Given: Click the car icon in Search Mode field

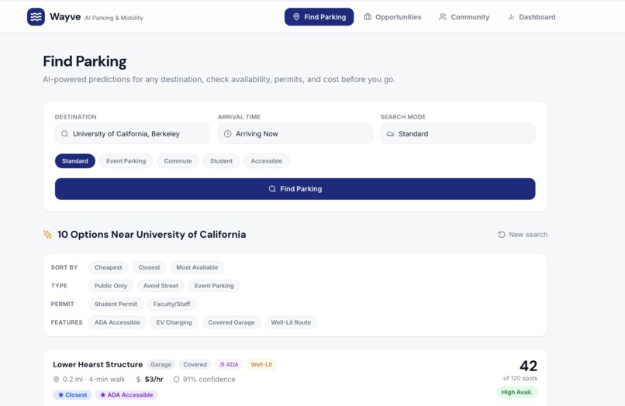Looking at the screenshot, I should click(x=390, y=134).
